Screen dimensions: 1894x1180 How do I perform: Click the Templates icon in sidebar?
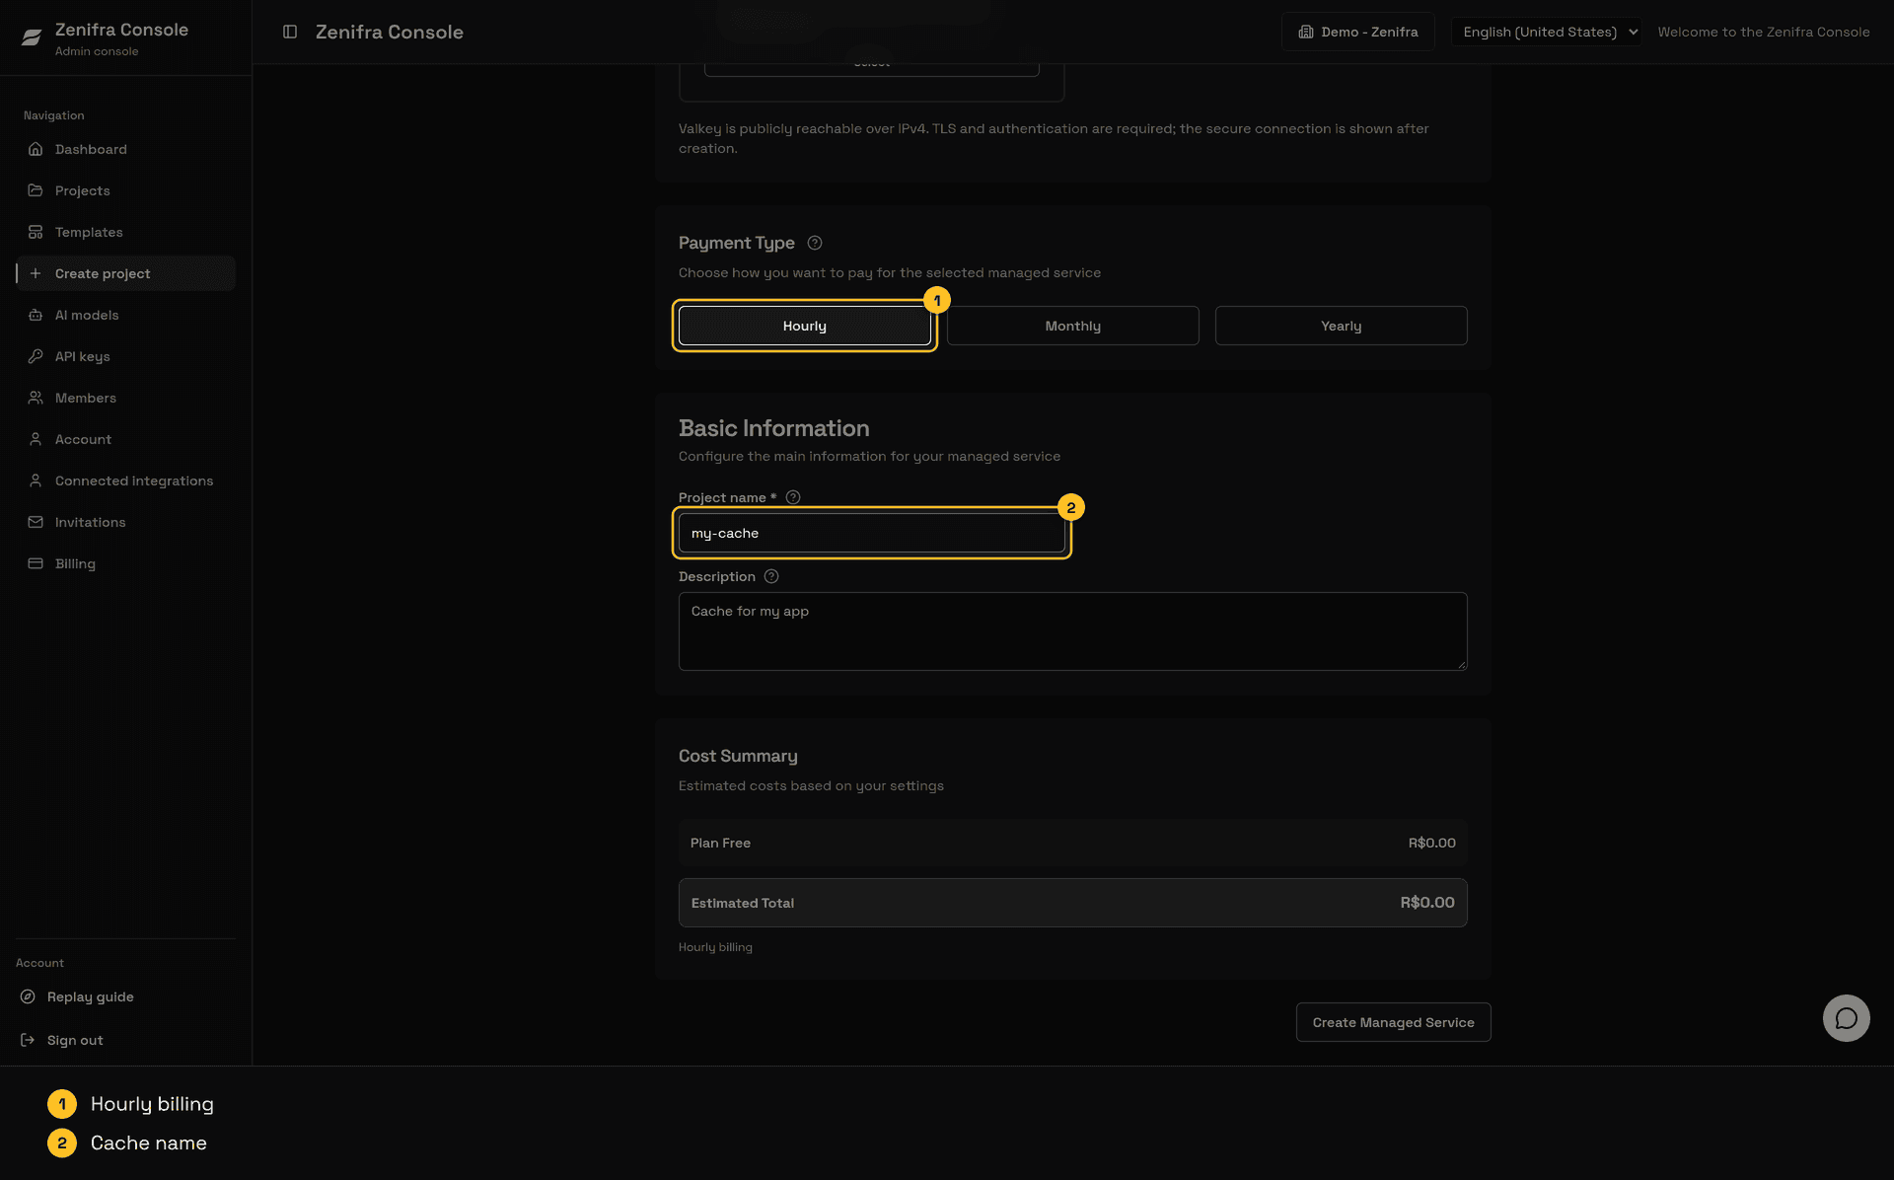(36, 232)
